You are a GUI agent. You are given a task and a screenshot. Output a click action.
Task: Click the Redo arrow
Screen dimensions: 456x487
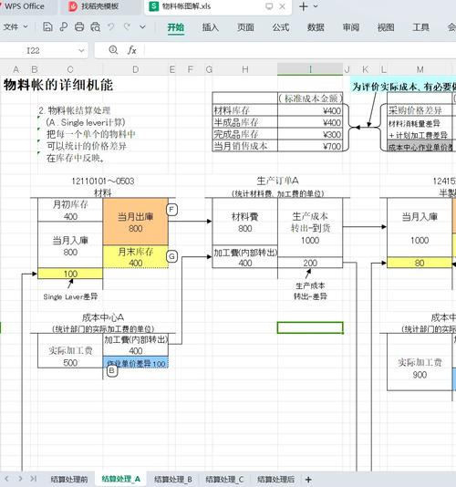coord(127,27)
